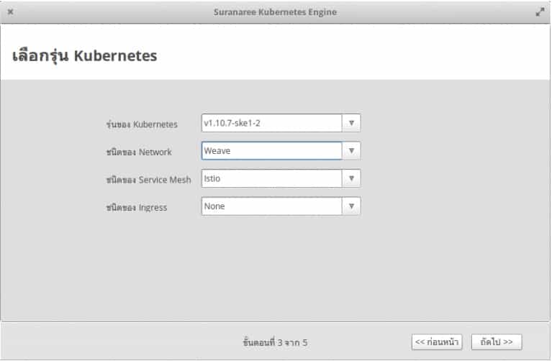Click the ชนิดของ Network label
552x361 pixels.
coord(139,152)
